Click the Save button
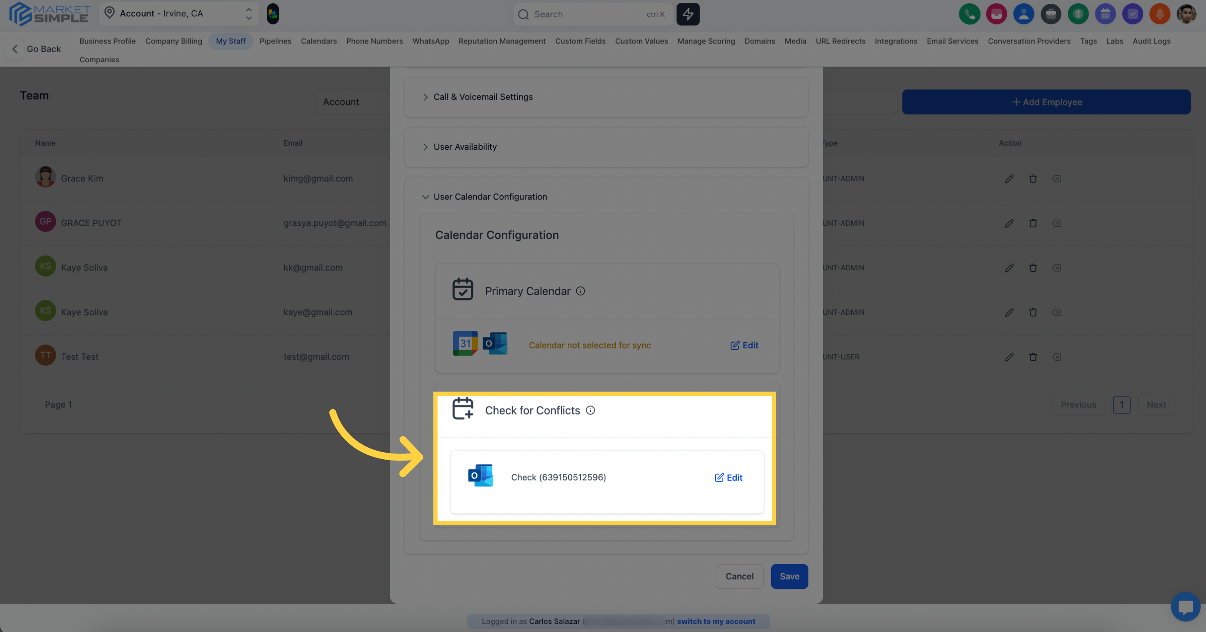This screenshot has height=632, width=1206. point(789,576)
